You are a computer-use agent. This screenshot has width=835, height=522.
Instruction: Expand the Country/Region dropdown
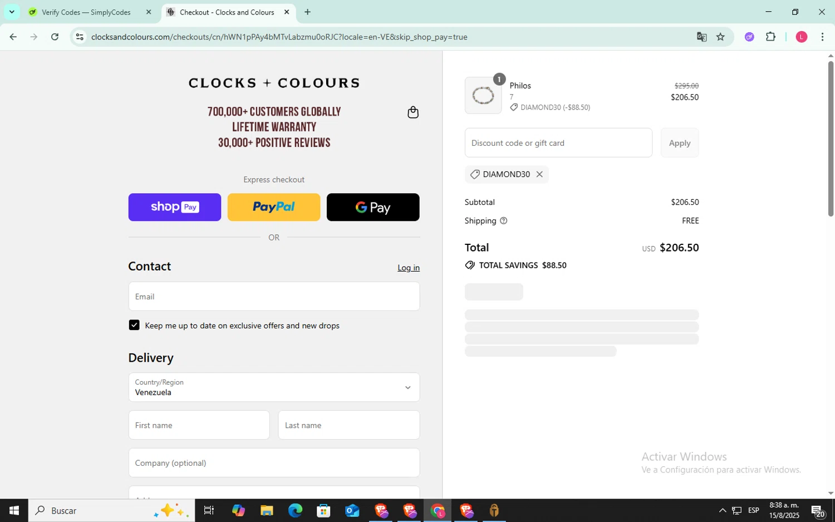[274, 387]
